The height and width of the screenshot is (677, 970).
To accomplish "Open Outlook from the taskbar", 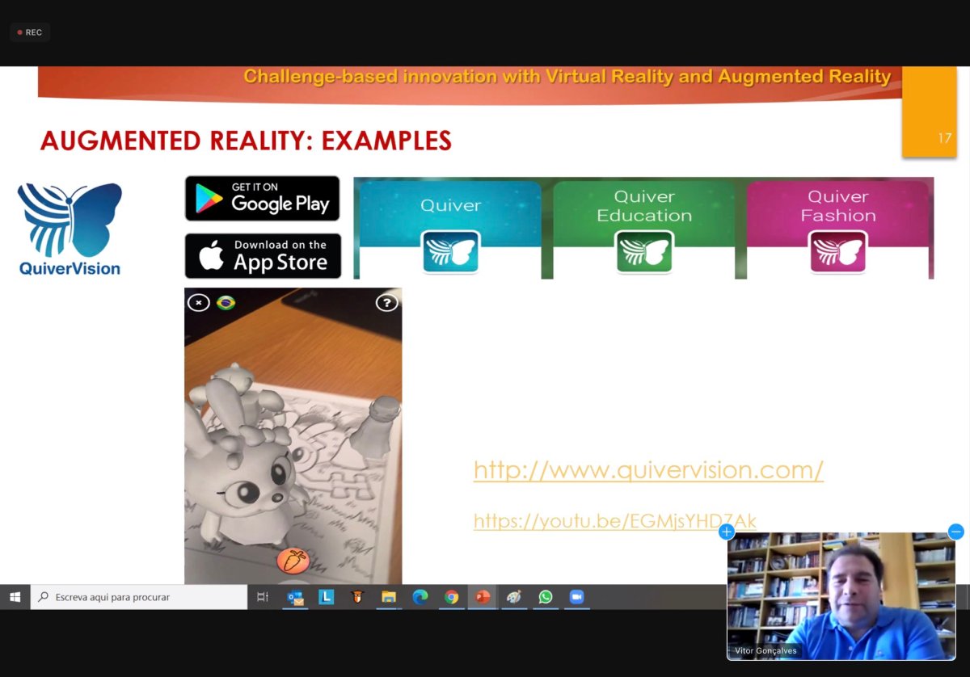I will point(296,597).
